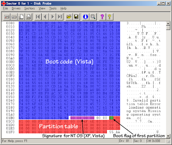Go to the next sector arrow
This screenshot has width=172, height=145.
(52, 17)
